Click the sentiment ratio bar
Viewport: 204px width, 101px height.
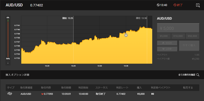[8, 39]
